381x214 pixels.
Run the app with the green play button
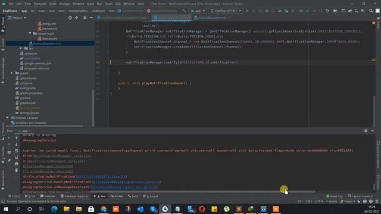[247, 11]
